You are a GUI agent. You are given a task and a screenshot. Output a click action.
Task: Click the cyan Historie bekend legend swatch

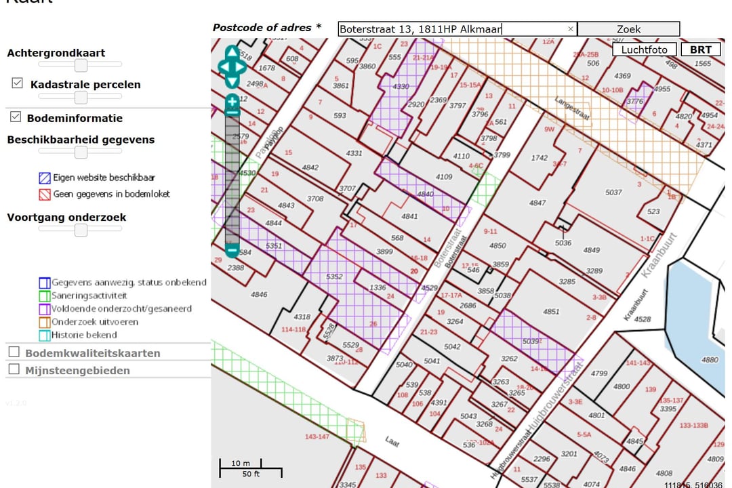coord(44,335)
